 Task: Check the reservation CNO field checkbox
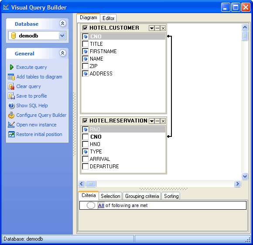85,136
